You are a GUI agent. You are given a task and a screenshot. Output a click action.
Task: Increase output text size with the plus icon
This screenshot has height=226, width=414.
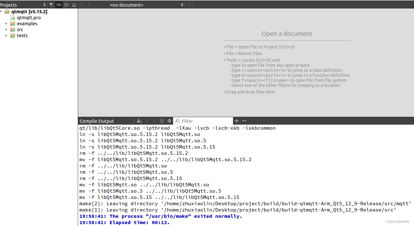tap(236, 121)
